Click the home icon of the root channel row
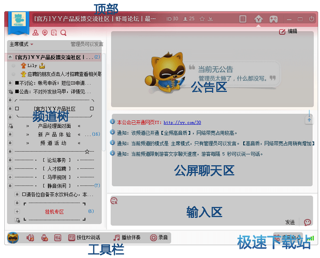This screenshot has height=258, width=320. 10,57
